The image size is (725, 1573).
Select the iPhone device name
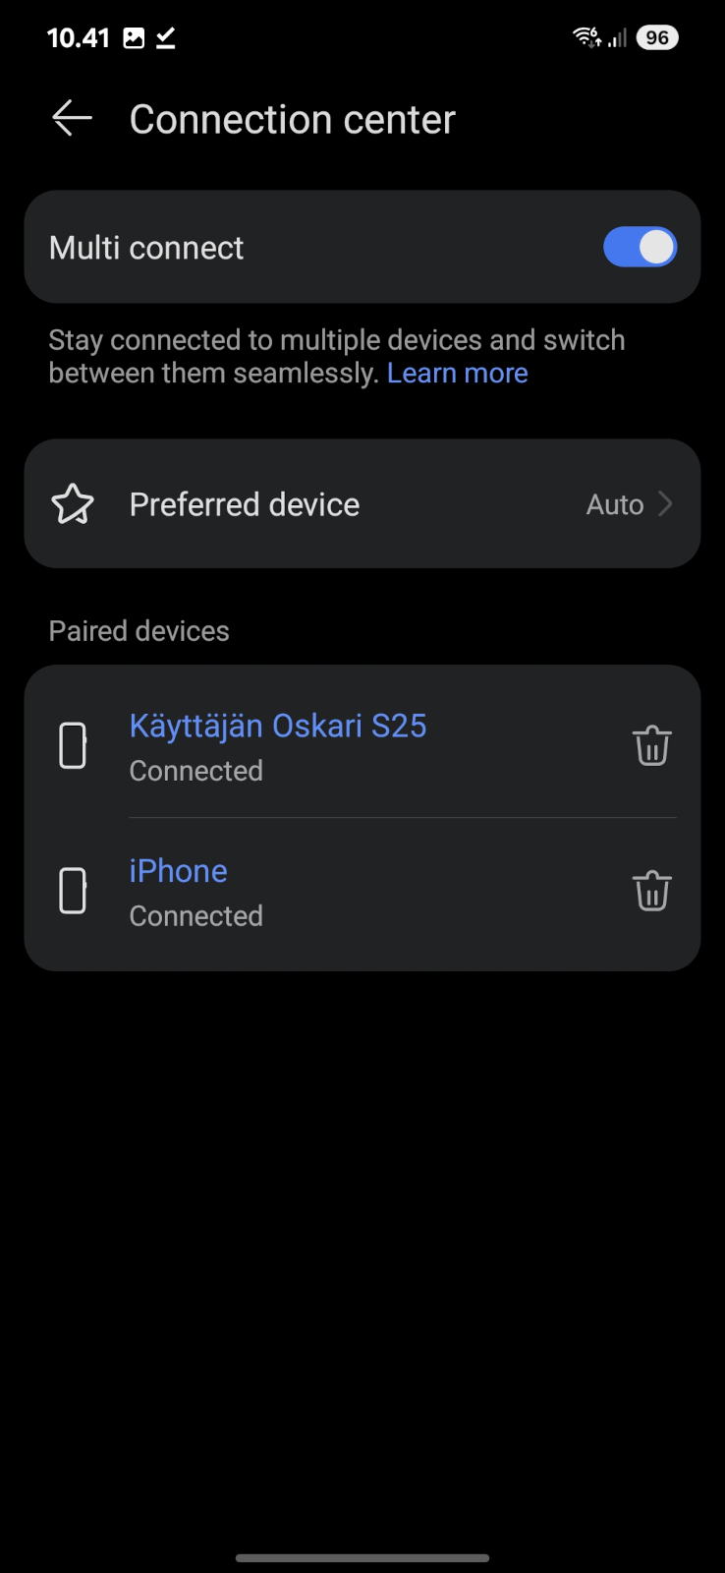(x=179, y=871)
